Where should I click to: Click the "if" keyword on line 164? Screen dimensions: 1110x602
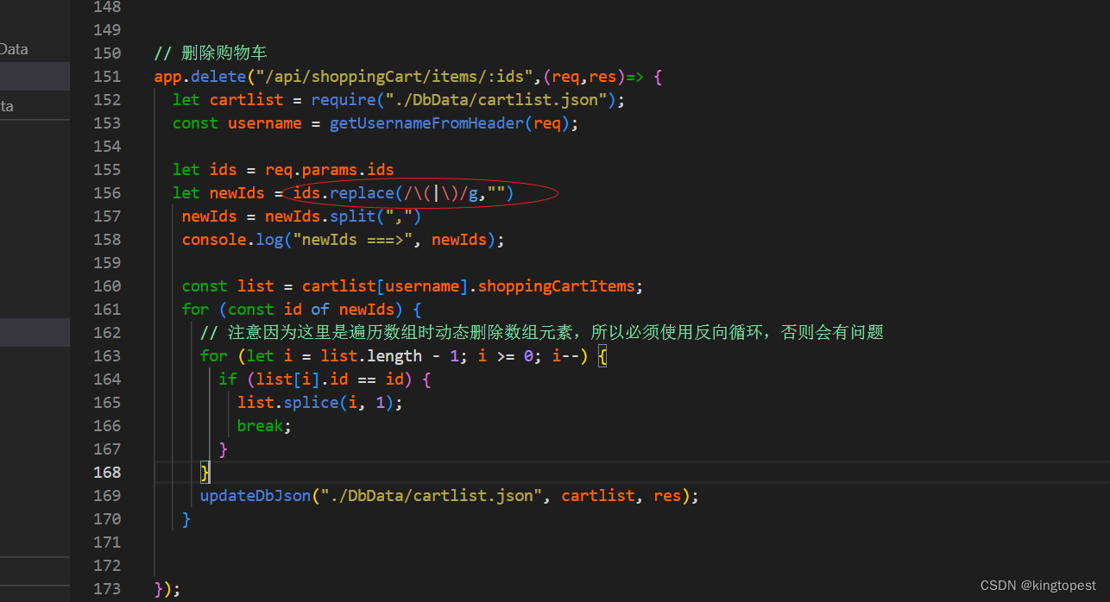pyautogui.click(x=228, y=379)
